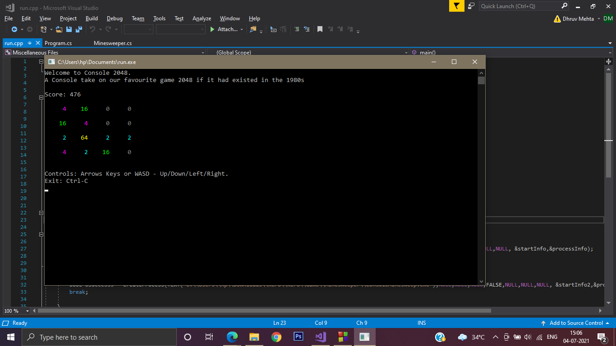This screenshot has height=346, width=616.
Task: Click the New Project toolbar icon
Action: 44,29
